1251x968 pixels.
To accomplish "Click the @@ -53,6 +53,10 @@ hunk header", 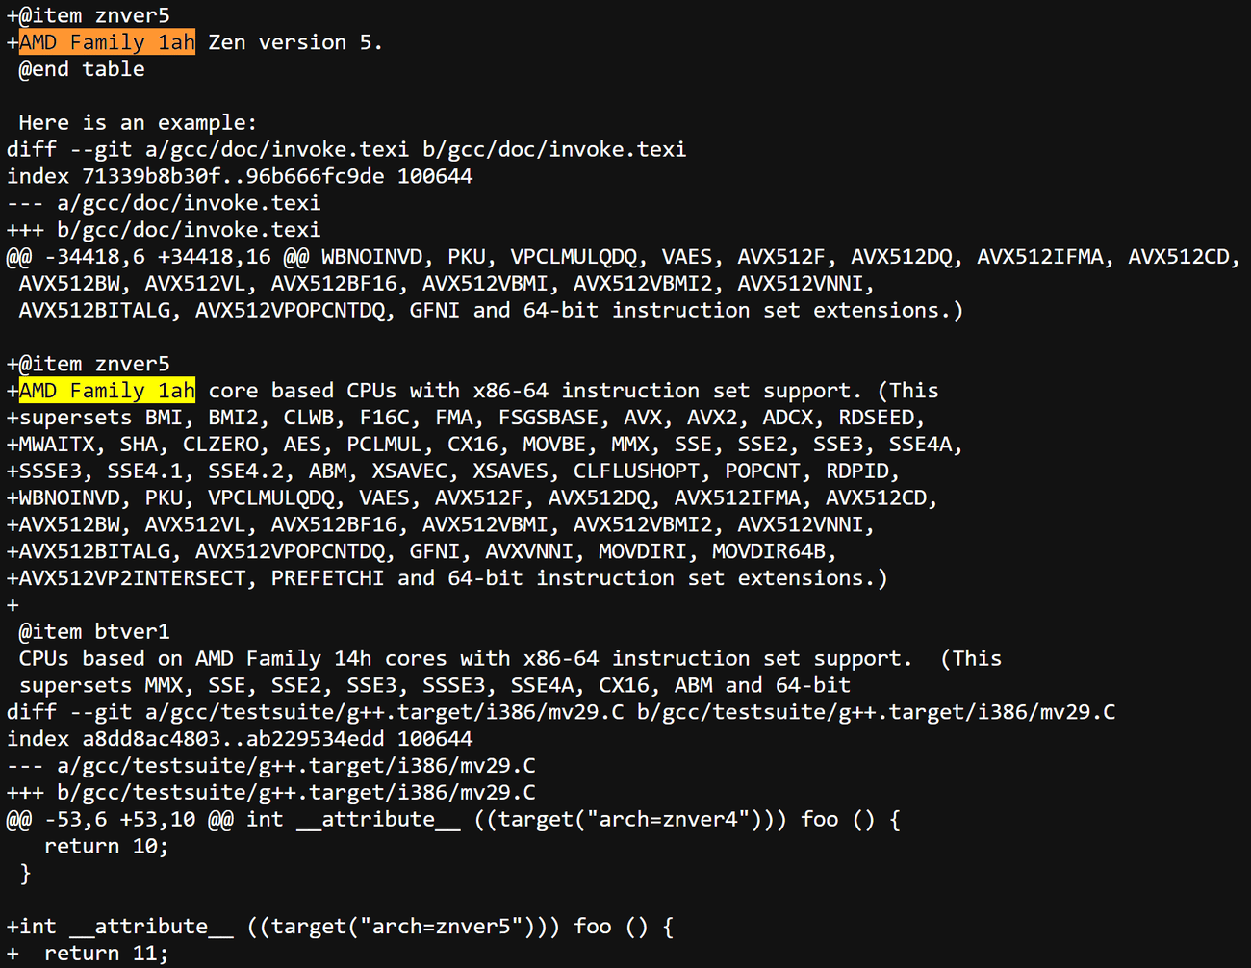I will coord(119,820).
